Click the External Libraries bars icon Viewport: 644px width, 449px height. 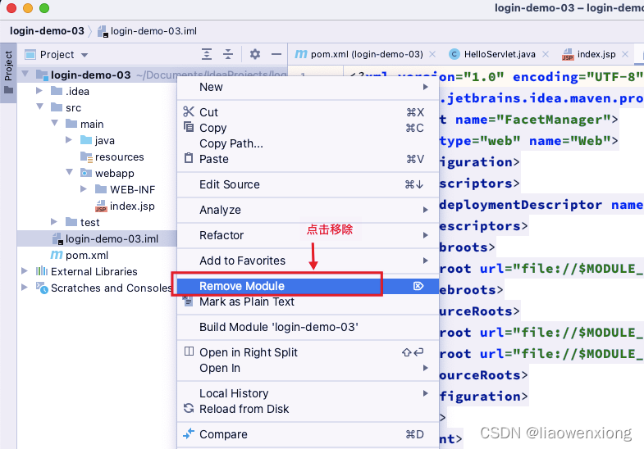[42, 271]
